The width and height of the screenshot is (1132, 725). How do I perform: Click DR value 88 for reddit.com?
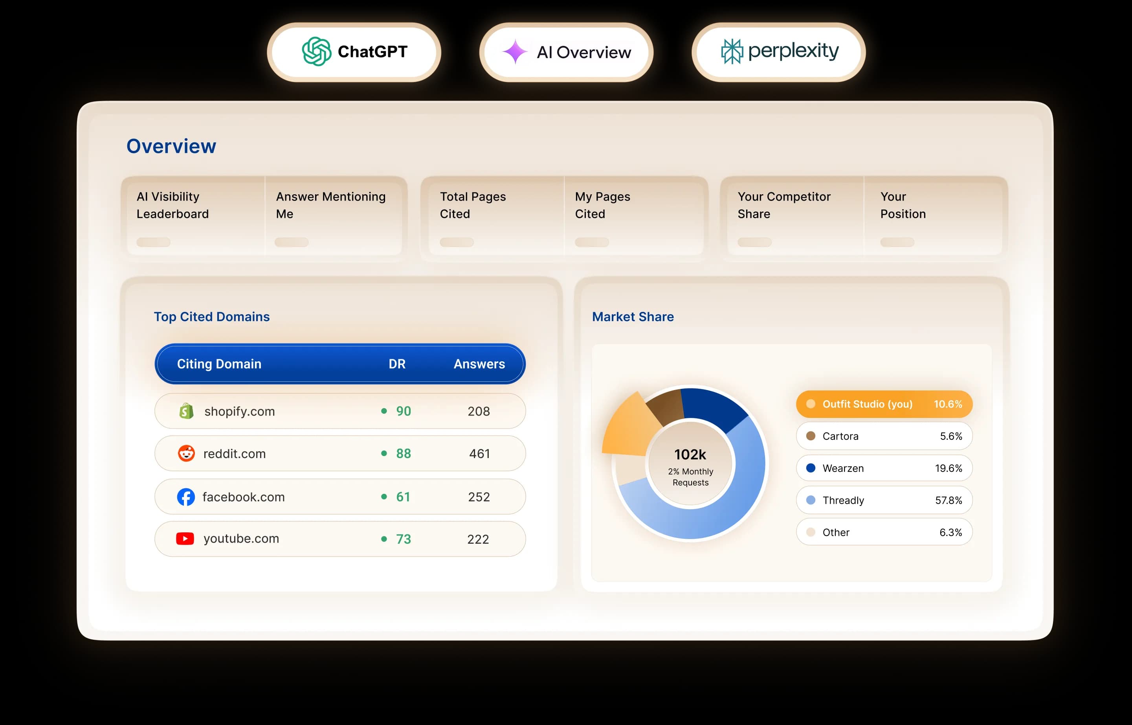pyautogui.click(x=403, y=453)
